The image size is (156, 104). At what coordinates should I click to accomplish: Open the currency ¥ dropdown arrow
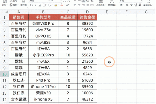[124, 5]
